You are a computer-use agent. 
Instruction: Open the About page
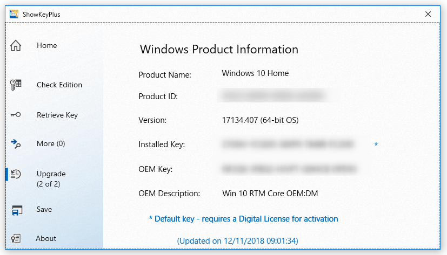46,238
